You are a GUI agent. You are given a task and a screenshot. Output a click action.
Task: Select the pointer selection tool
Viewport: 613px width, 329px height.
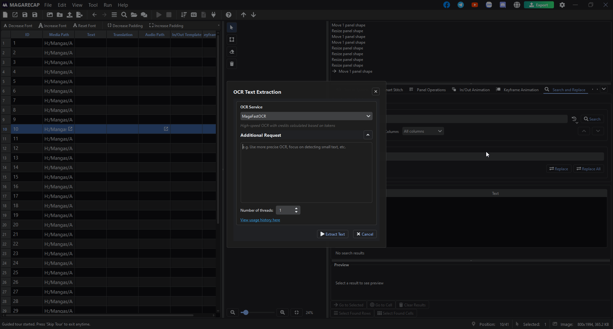click(x=232, y=27)
